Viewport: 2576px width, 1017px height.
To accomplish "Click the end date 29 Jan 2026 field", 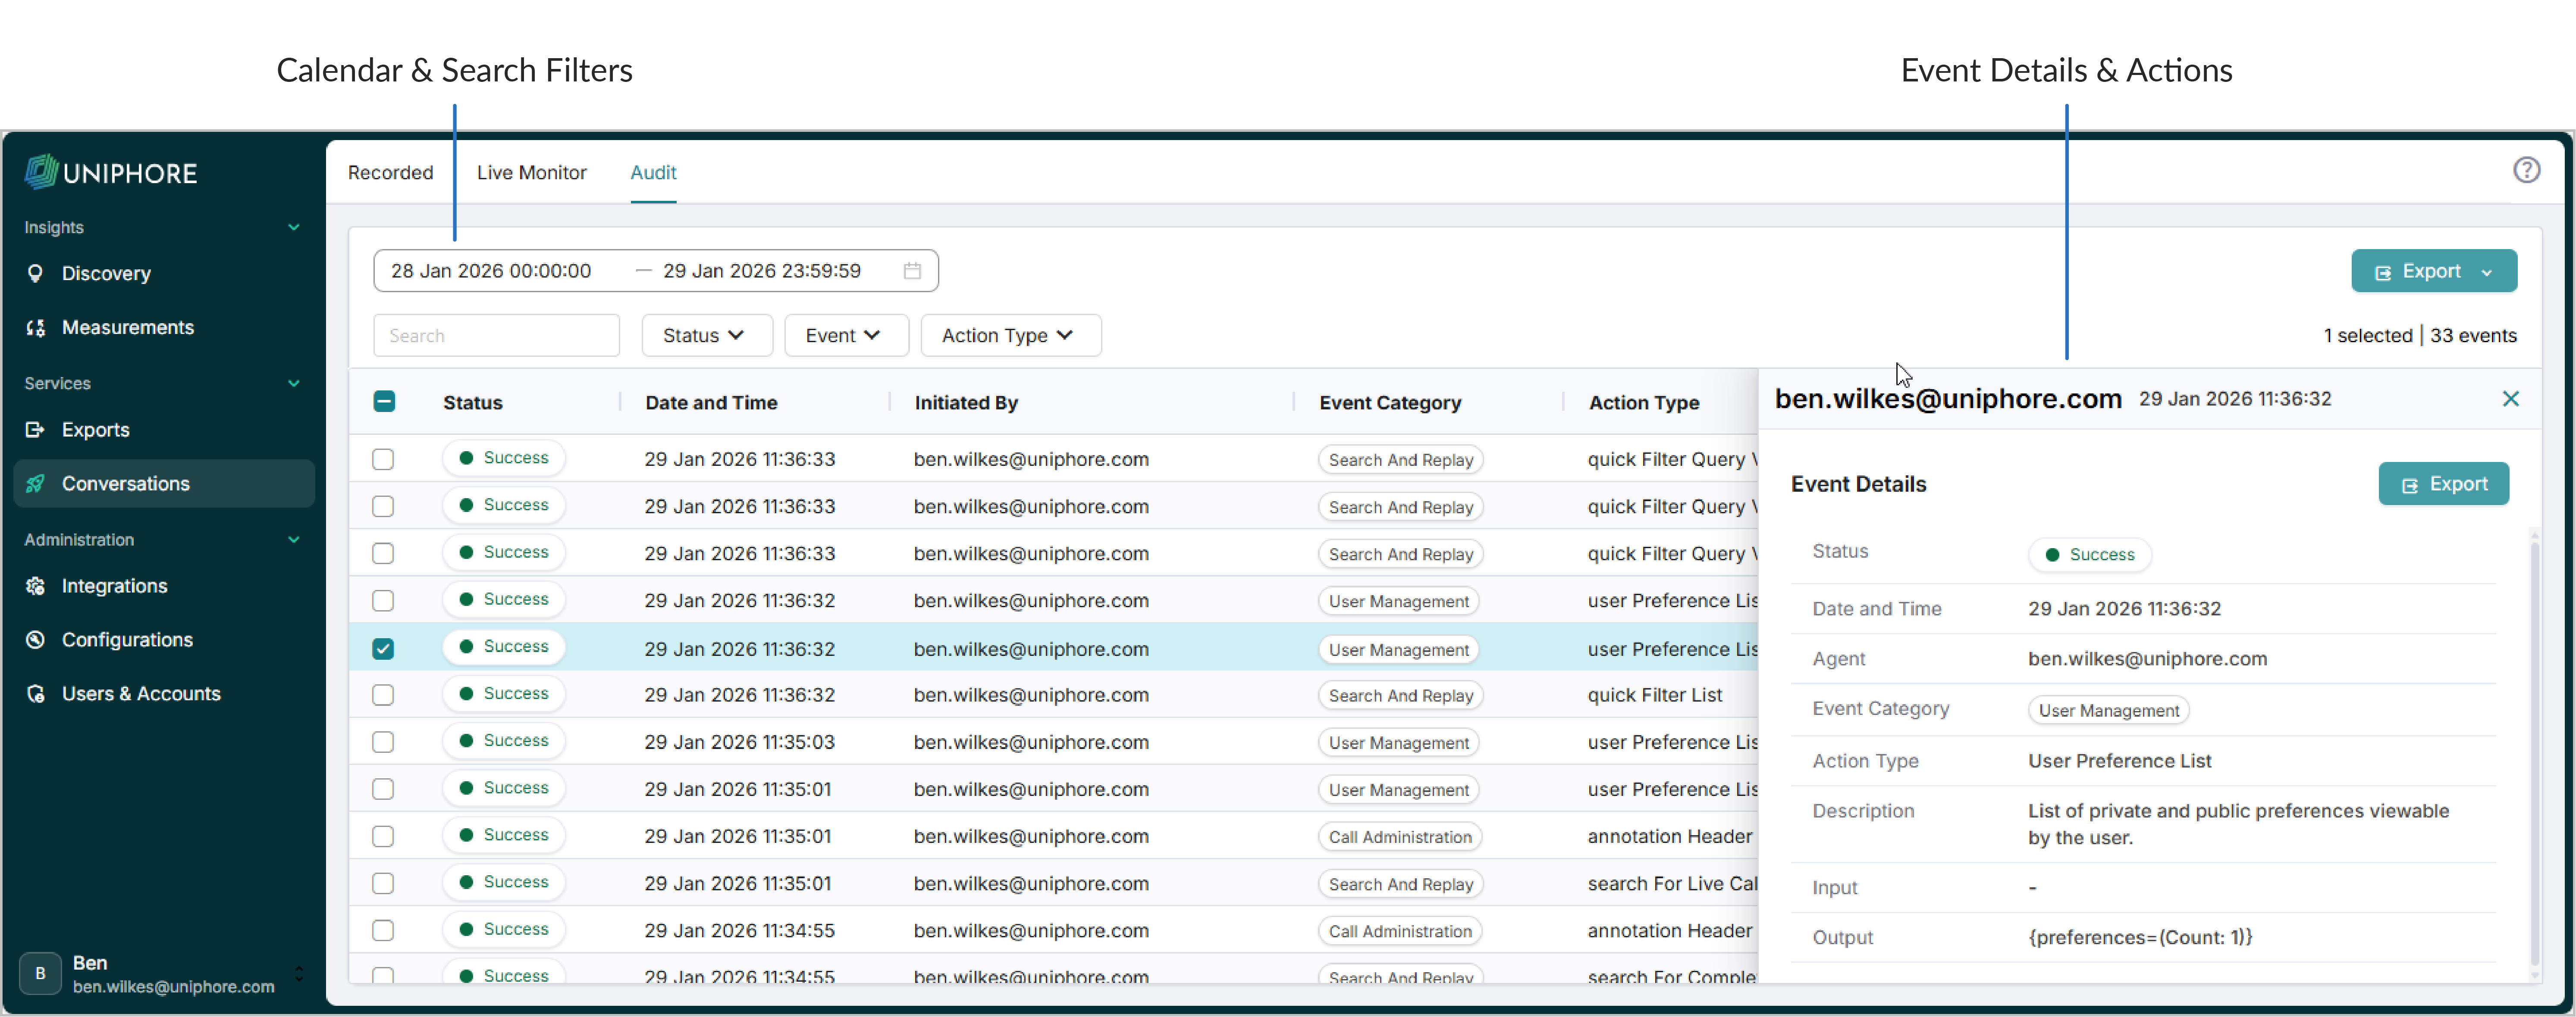I will [x=762, y=271].
